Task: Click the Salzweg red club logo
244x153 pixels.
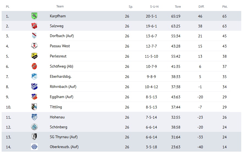Action: coord(34,26)
